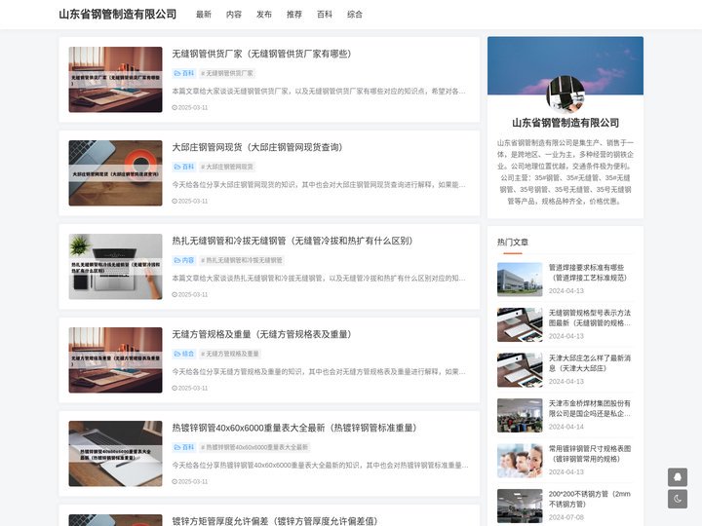Open article 热扎无缝钢管和冷拔无缝钢管
The width and height of the screenshot is (702, 526).
coord(292,241)
